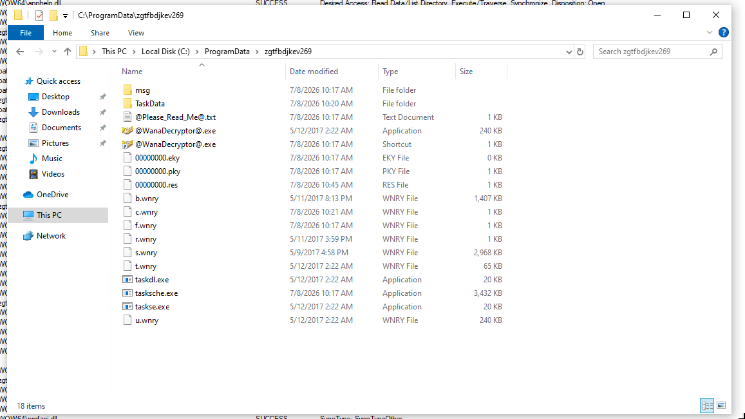This screenshot has height=419, width=745.
Task: Open Downloads in the navigation pane
Action: pyautogui.click(x=61, y=112)
